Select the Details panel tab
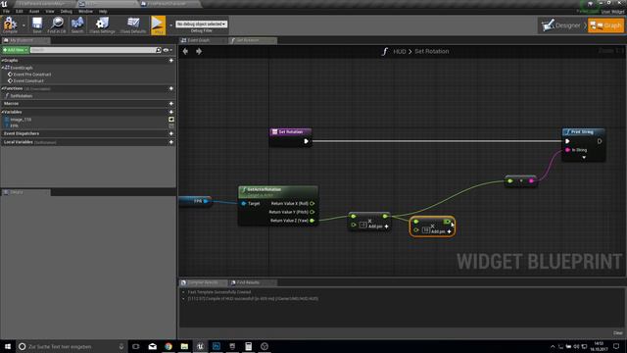 click(x=26, y=192)
